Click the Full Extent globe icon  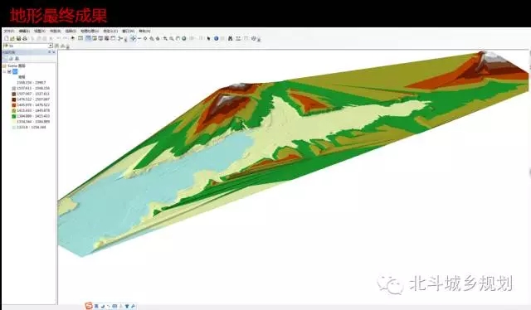coord(184,38)
